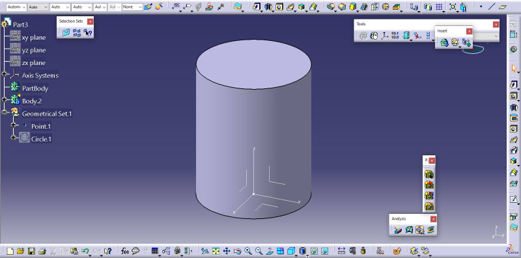The image size is (521, 258).
Task: Open a file with the folder icon
Action: tap(20, 251)
